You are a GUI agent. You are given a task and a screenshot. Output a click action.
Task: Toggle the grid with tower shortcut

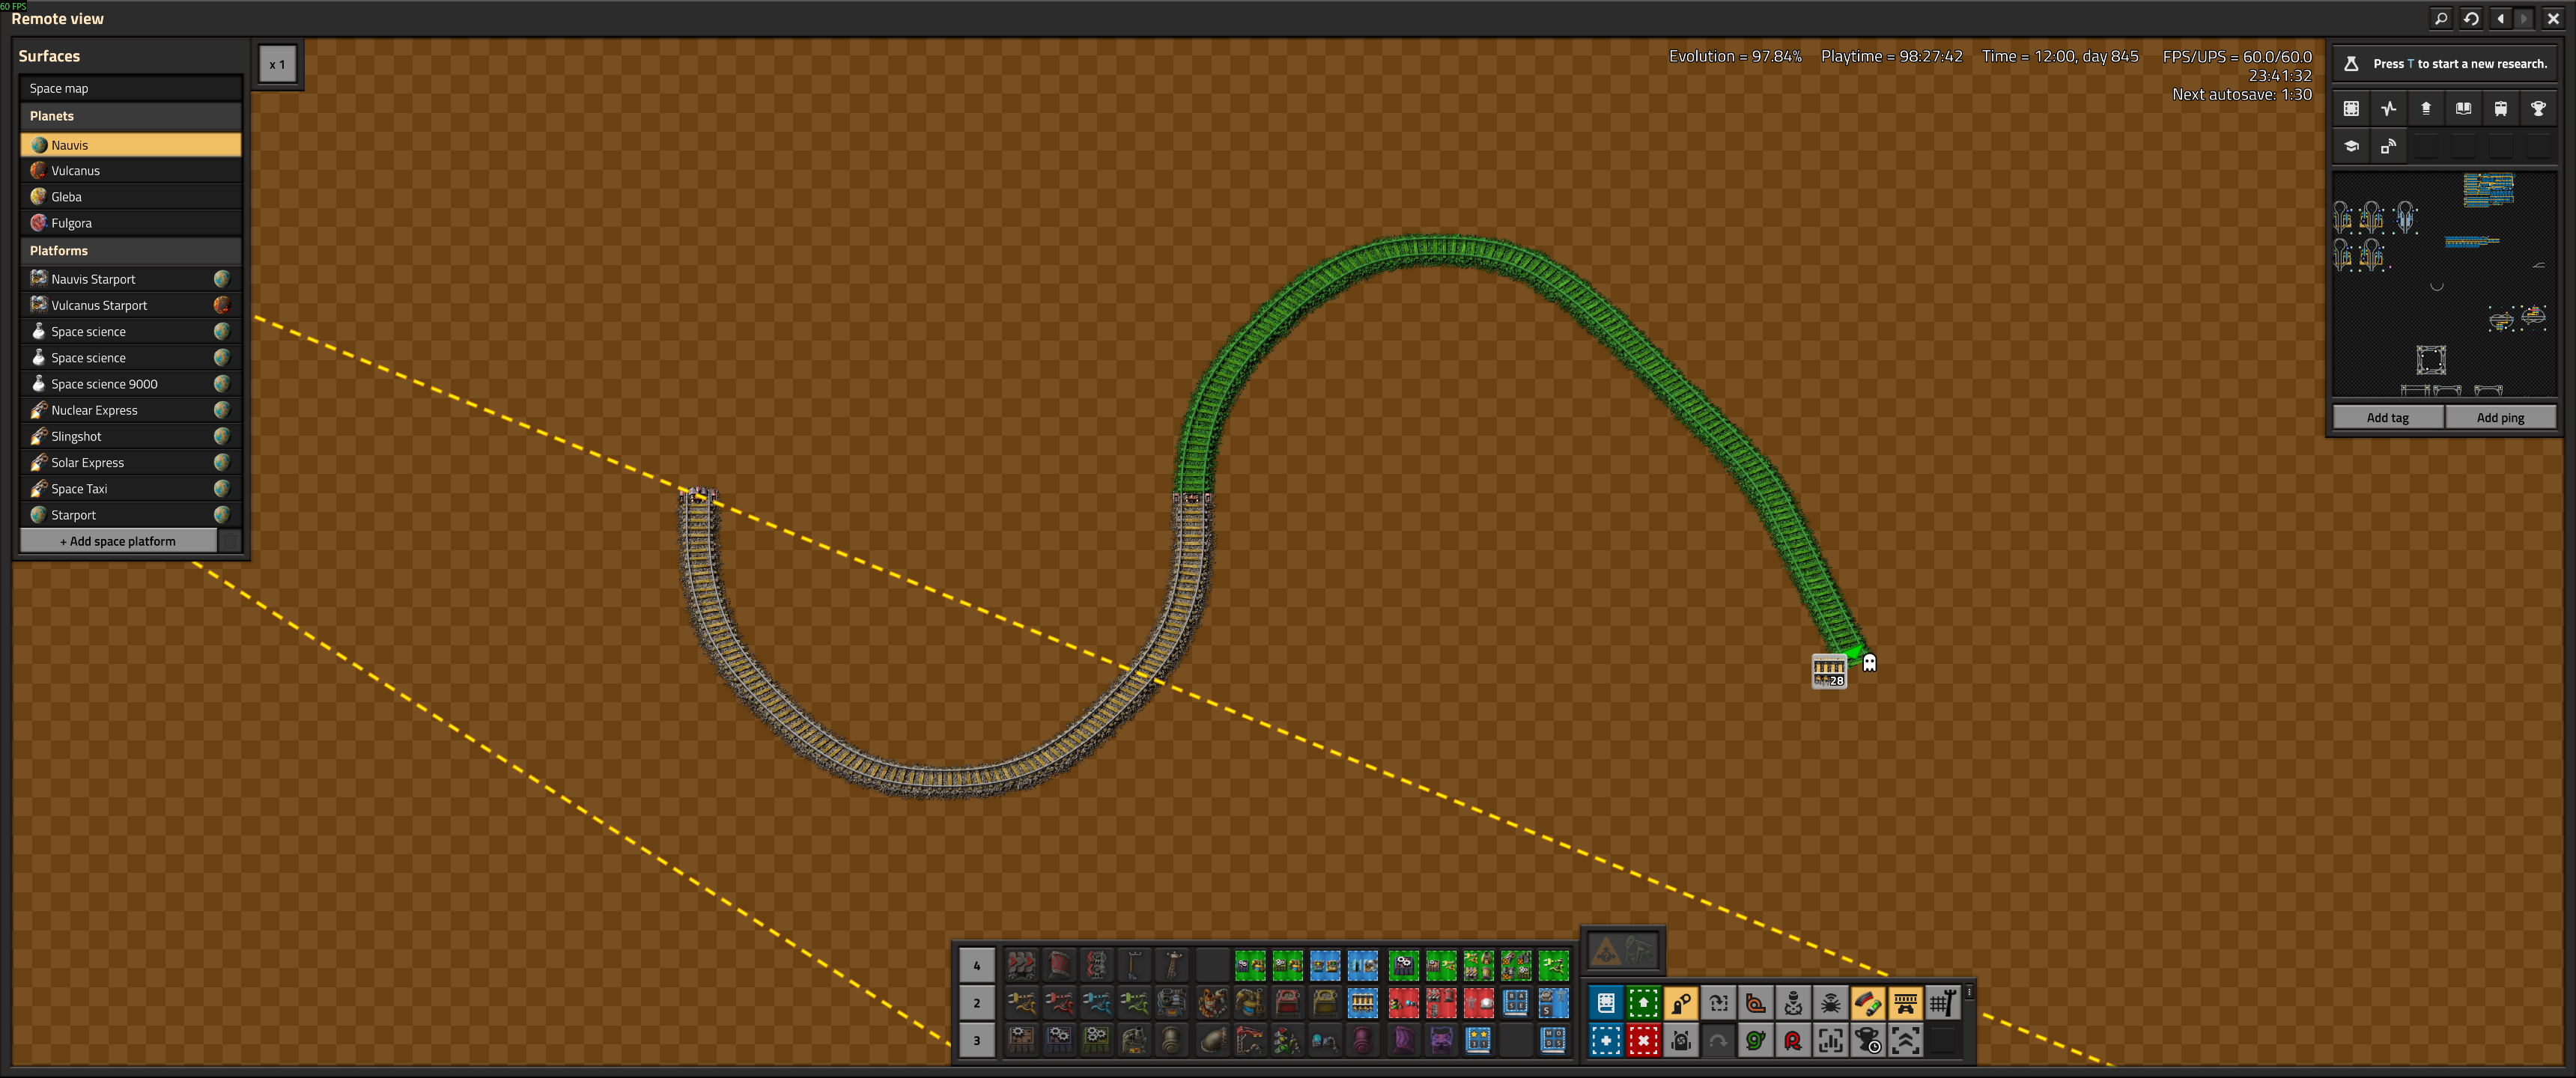pyautogui.click(x=1942, y=1002)
